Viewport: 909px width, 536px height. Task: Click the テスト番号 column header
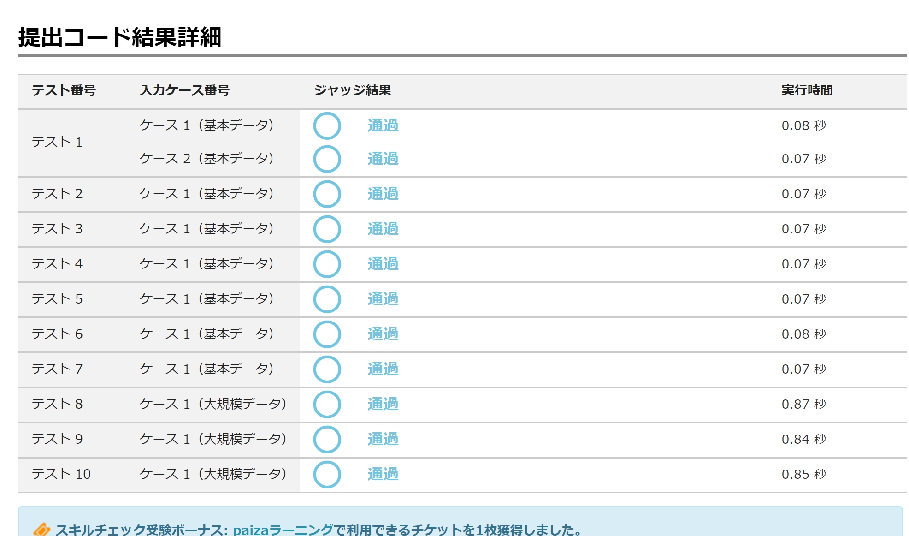[x=64, y=90]
